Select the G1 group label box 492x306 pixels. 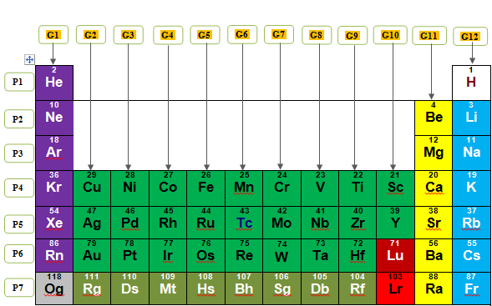pyautogui.click(x=53, y=34)
